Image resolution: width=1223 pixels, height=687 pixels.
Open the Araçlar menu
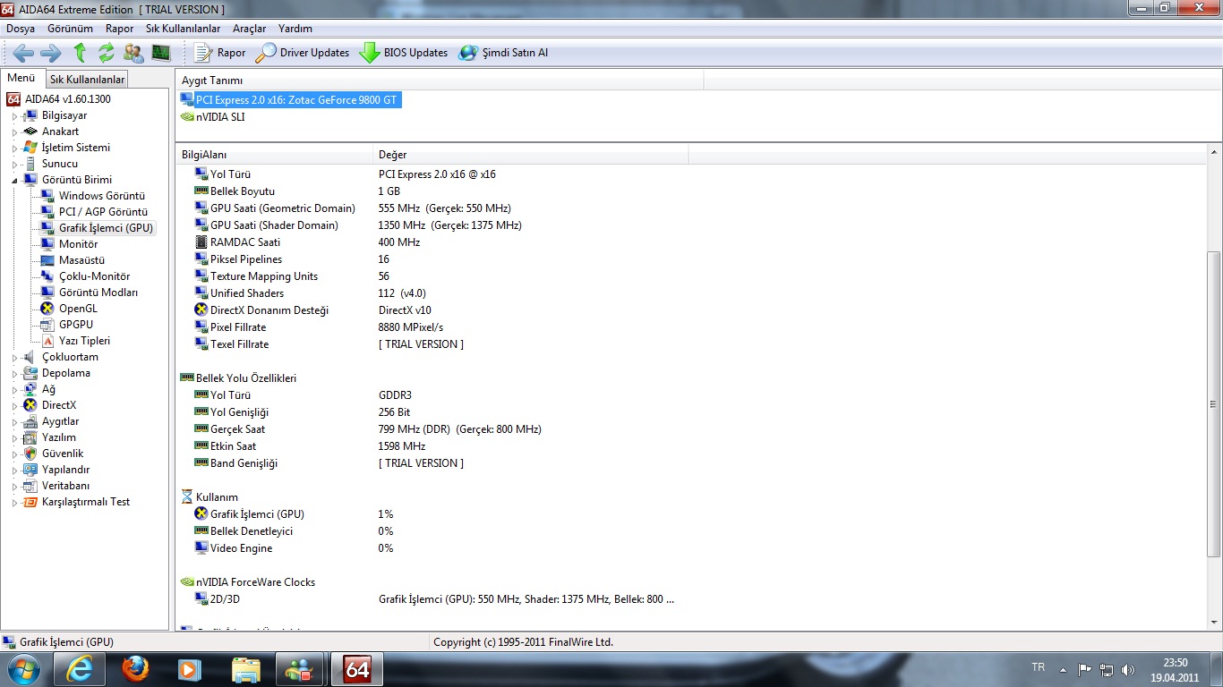tap(250, 29)
